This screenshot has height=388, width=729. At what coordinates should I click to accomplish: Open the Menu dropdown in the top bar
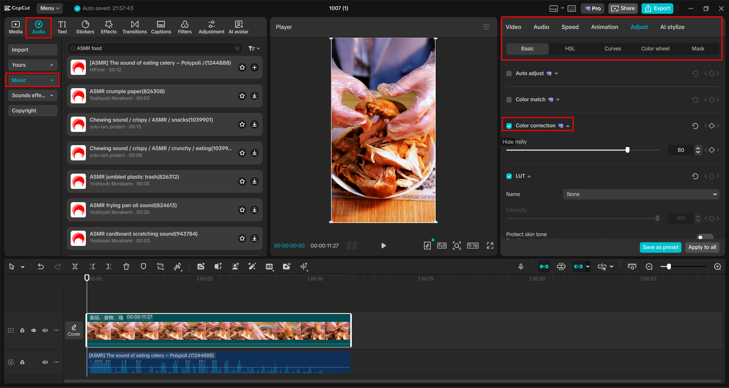point(49,8)
